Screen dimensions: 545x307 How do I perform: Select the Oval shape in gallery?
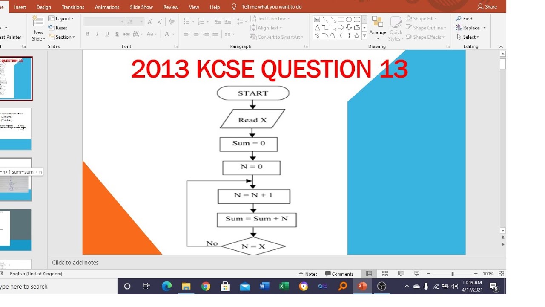(349, 20)
